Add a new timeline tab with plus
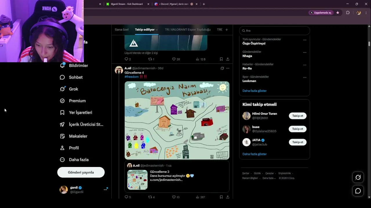 pyautogui.click(x=227, y=29)
